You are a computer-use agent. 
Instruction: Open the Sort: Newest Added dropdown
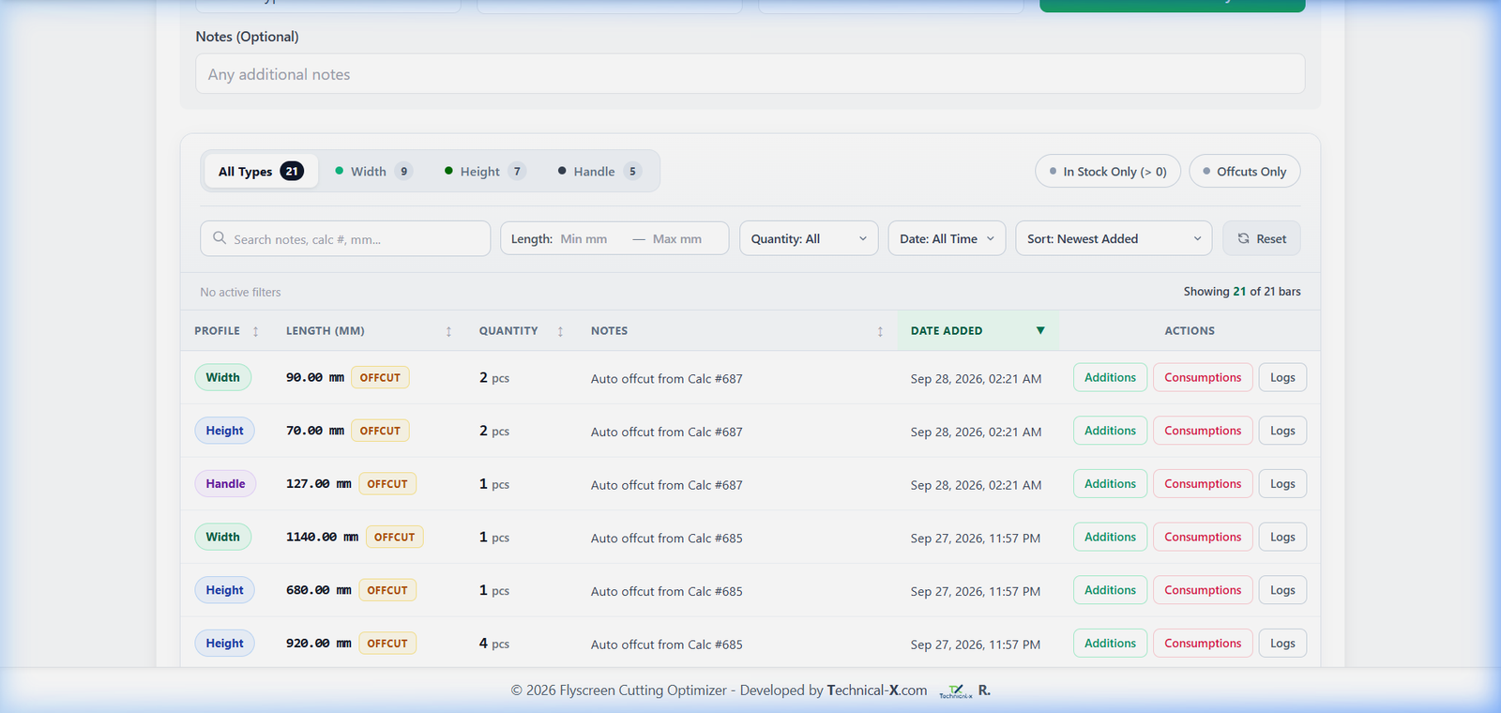1114,238
